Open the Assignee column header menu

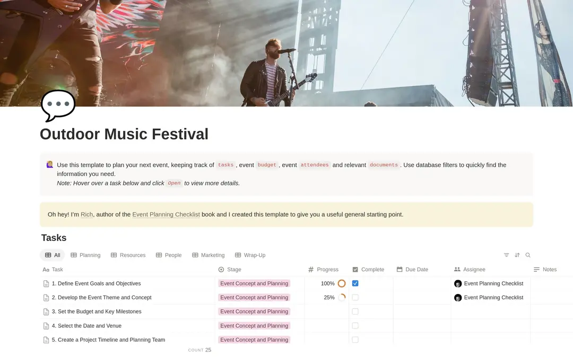(490, 270)
